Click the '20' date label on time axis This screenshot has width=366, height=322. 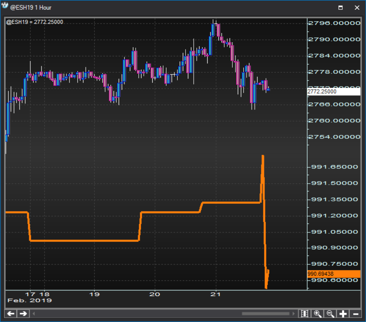pyautogui.click(x=155, y=294)
